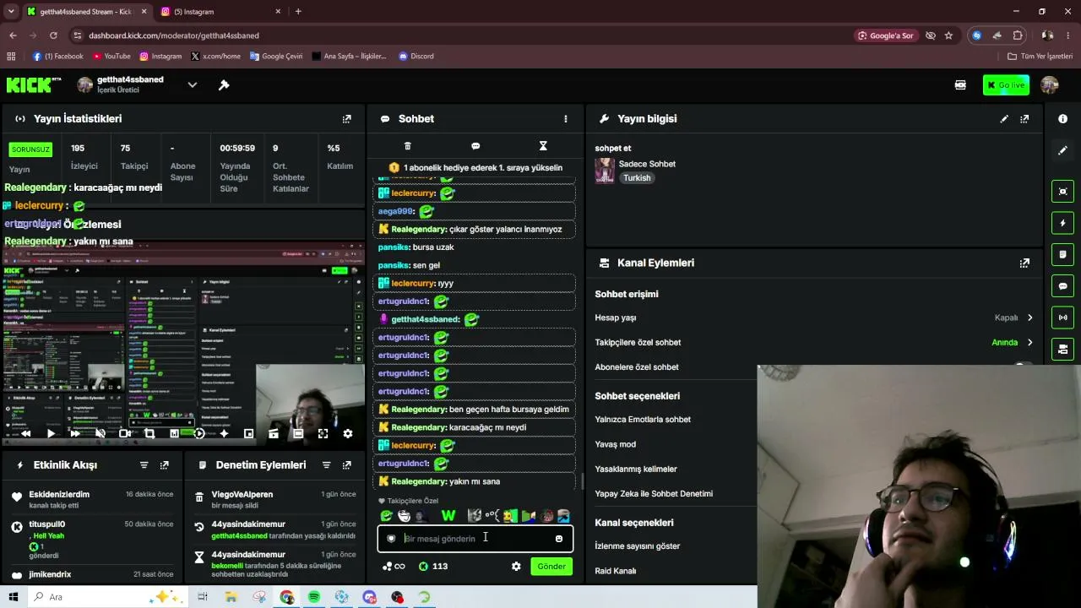Click the green Go live button
This screenshot has height=608, width=1081.
pyautogui.click(x=1006, y=84)
